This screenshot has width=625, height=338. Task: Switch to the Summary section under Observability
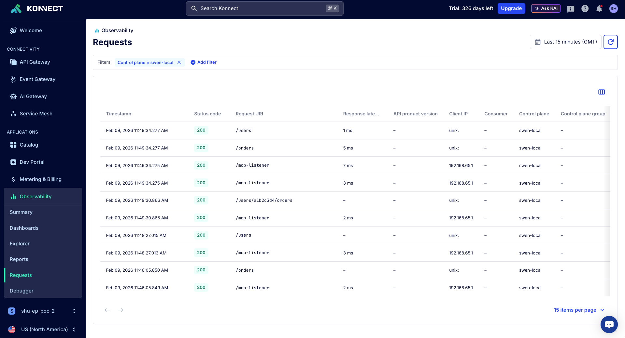pyautogui.click(x=21, y=212)
